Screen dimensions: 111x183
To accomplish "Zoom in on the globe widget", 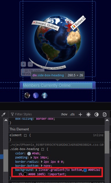I will (23, 64).
